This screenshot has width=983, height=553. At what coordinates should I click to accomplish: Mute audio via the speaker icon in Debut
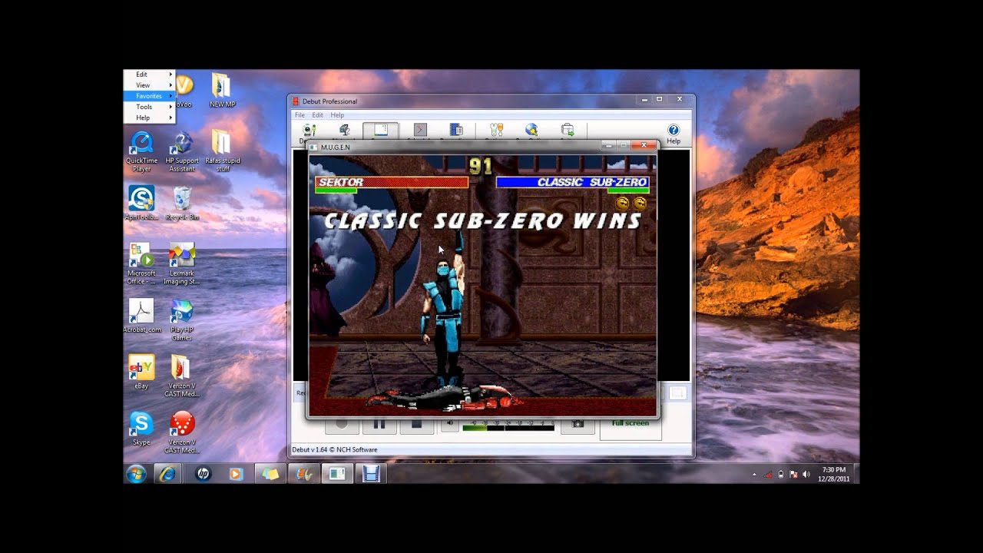point(450,423)
